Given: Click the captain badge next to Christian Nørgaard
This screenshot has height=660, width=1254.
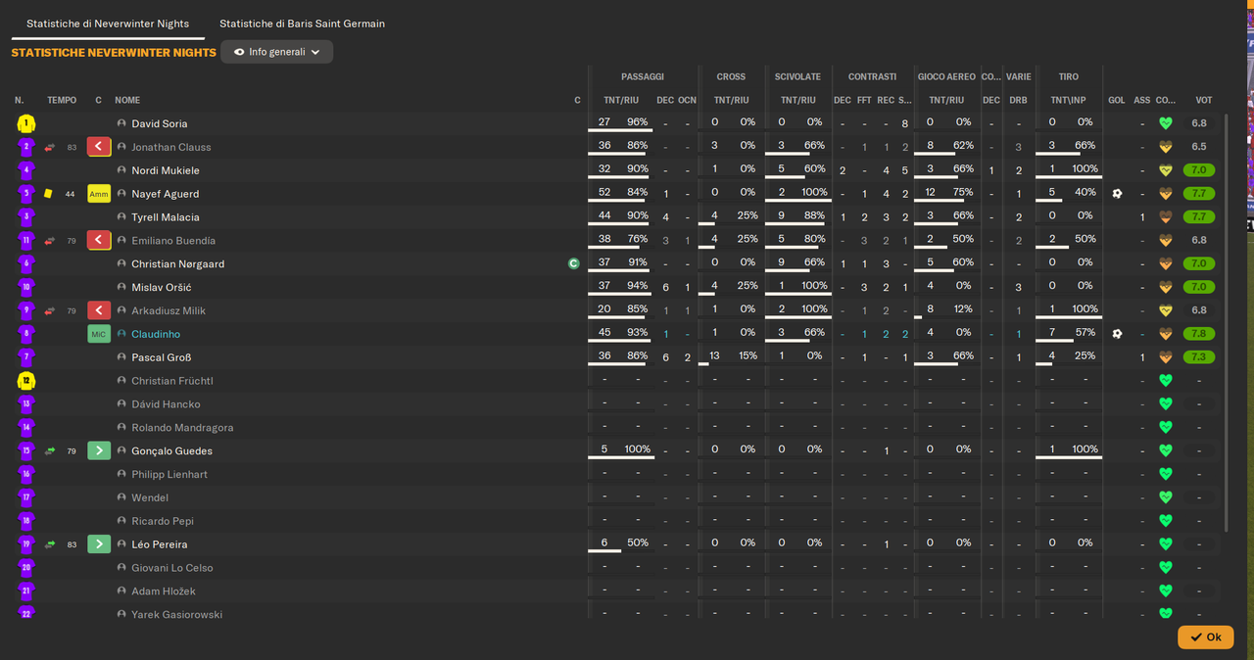Looking at the screenshot, I should pyautogui.click(x=574, y=263).
